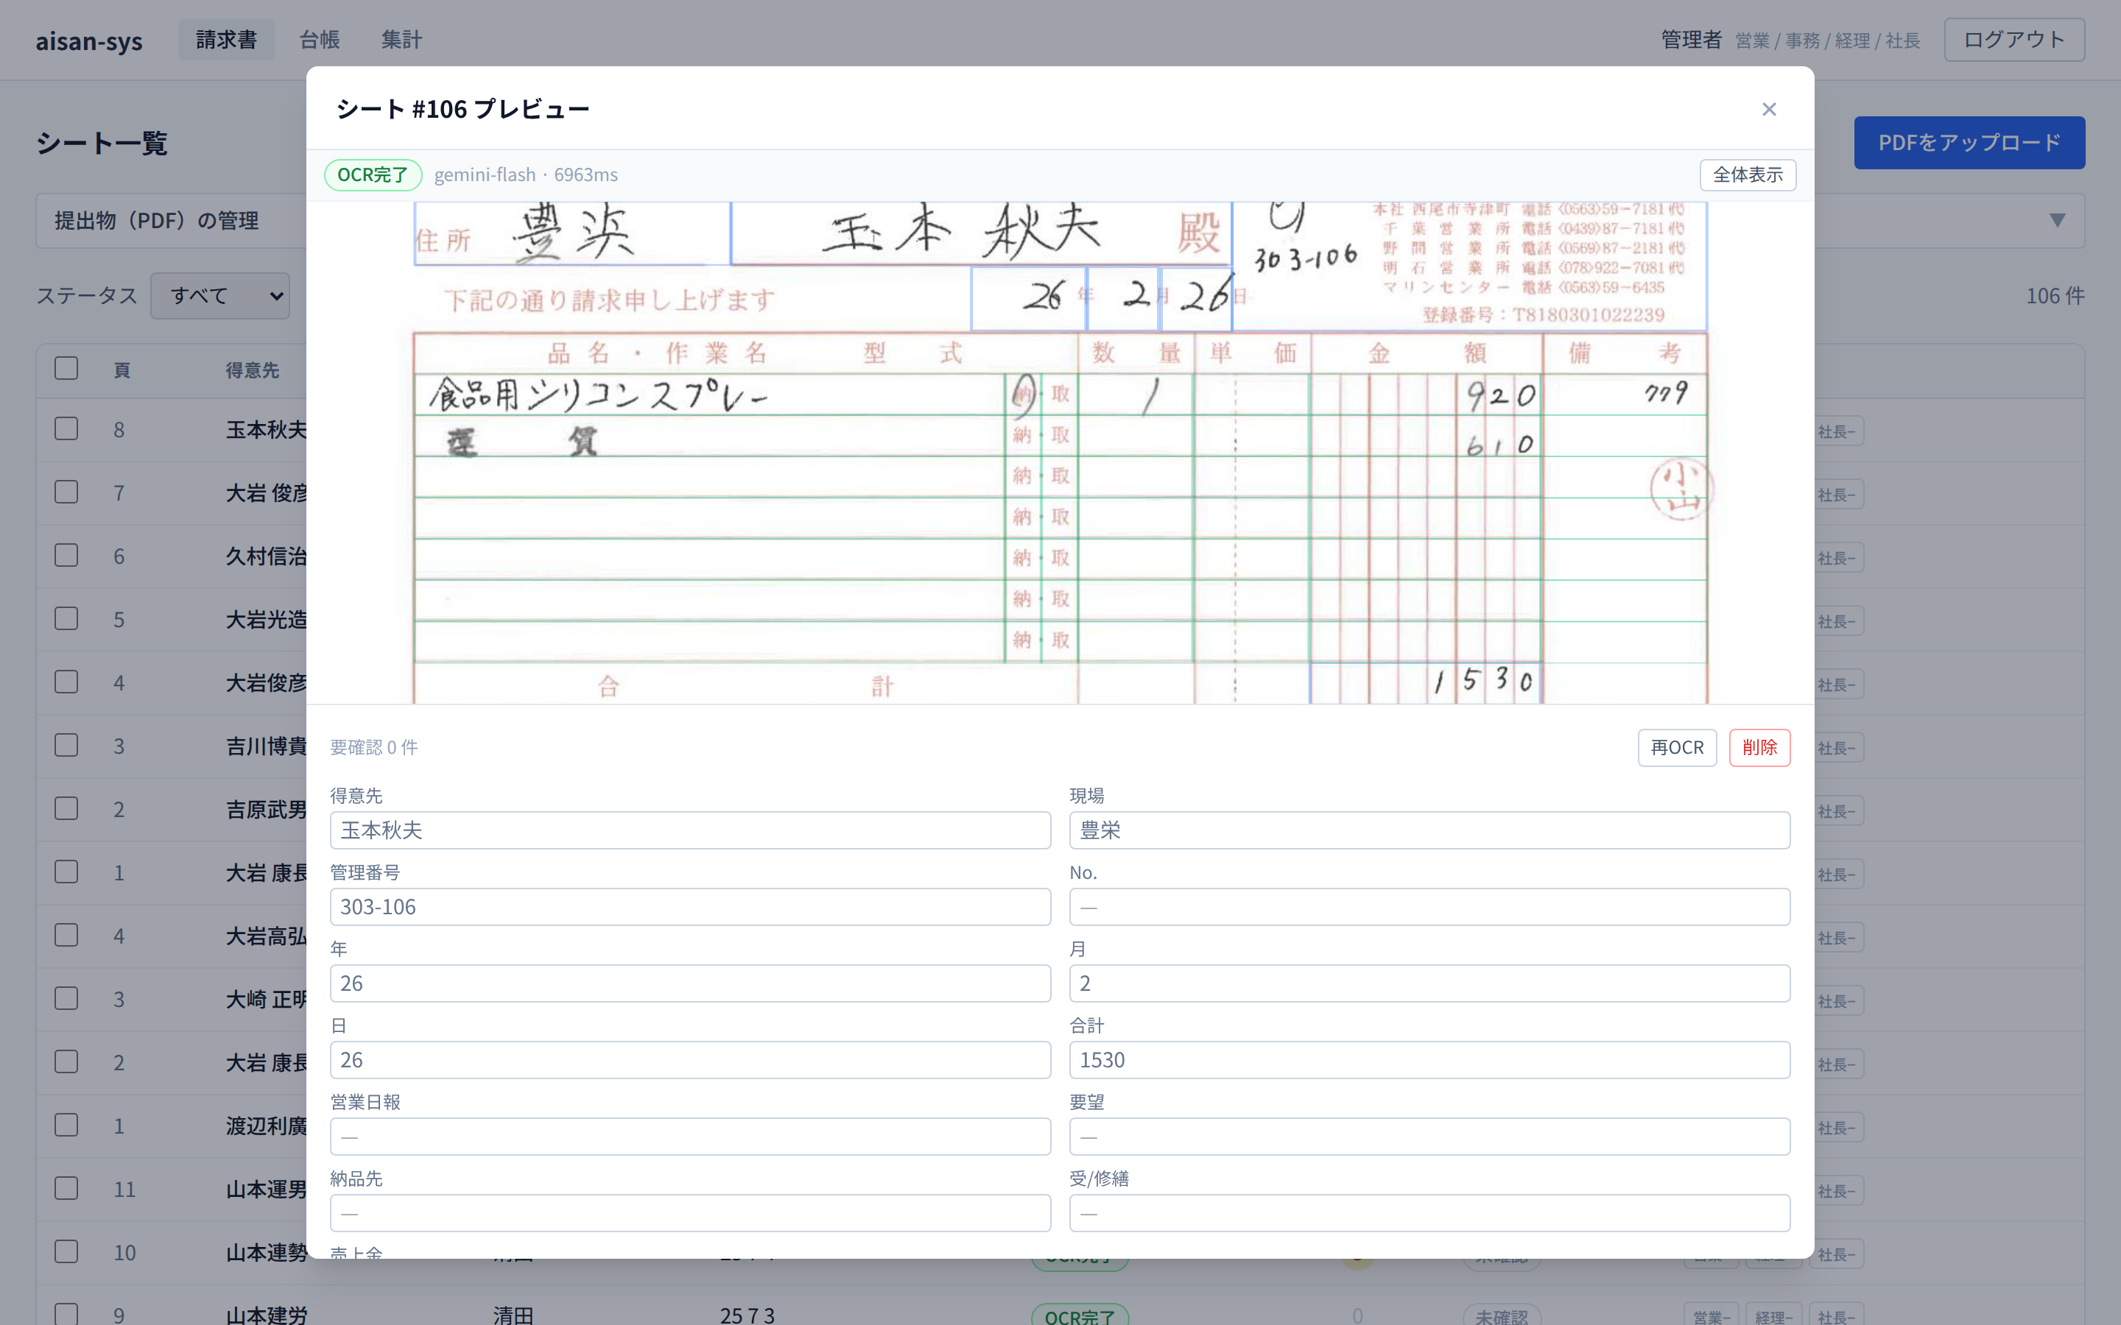The image size is (2121, 1325).
Task: Tick the checkbox for 渡辺利廣 row
Action: (x=66, y=1126)
